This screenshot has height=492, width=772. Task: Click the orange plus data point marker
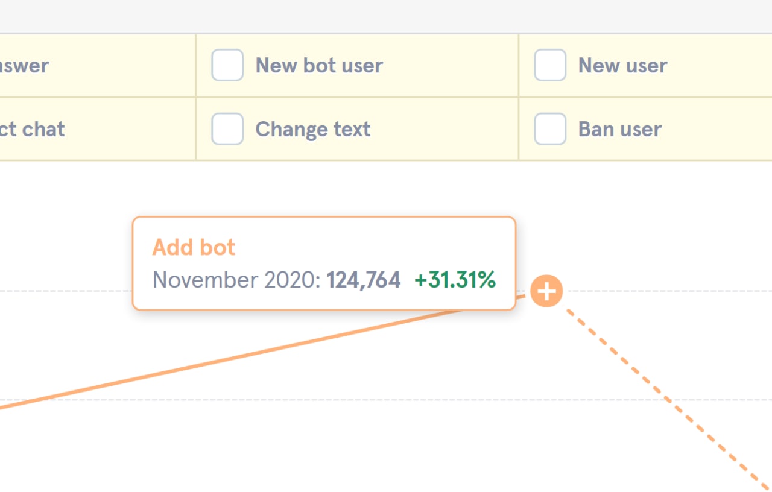tap(546, 292)
